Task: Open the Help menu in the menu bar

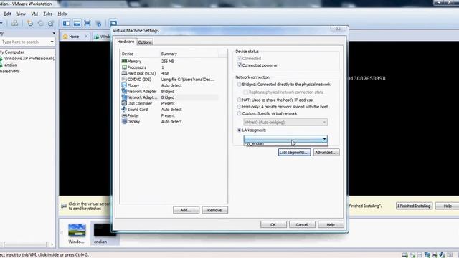Action: [x=62, y=14]
